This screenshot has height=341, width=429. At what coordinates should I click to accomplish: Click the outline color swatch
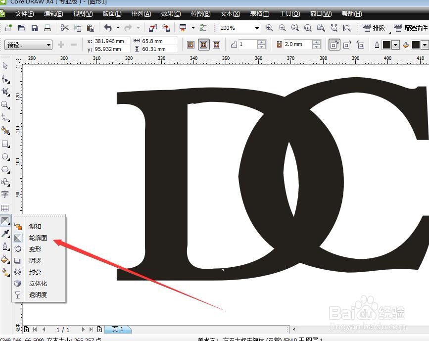(x=386, y=45)
